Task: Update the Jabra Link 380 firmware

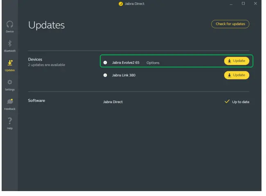Action: pos(237,75)
